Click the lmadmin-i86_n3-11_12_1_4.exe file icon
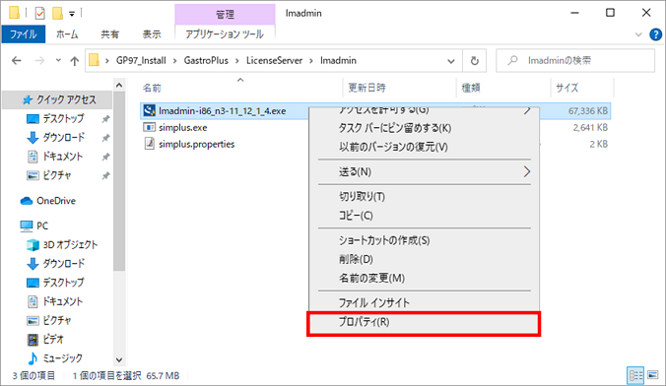 (x=149, y=111)
